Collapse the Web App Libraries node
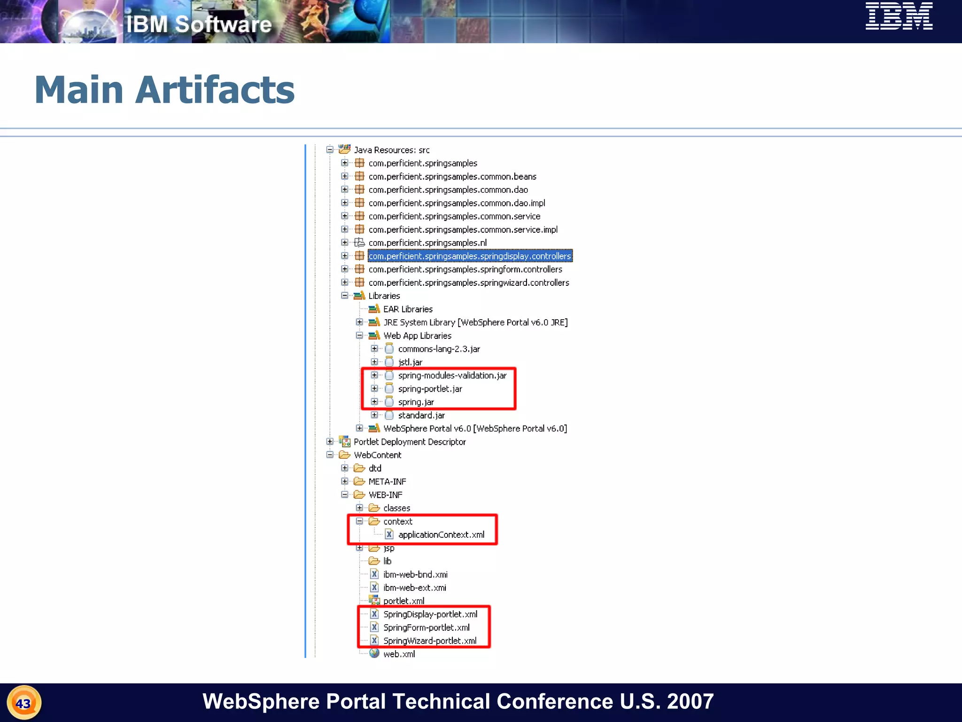This screenshot has width=962, height=722. click(x=359, y=336)
